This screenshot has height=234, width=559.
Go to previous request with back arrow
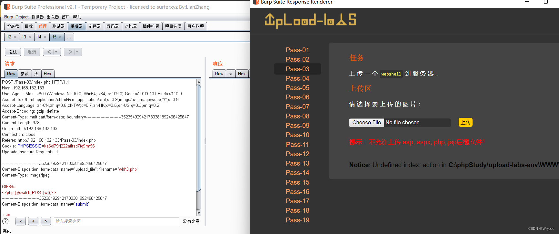tap(49, 52)
